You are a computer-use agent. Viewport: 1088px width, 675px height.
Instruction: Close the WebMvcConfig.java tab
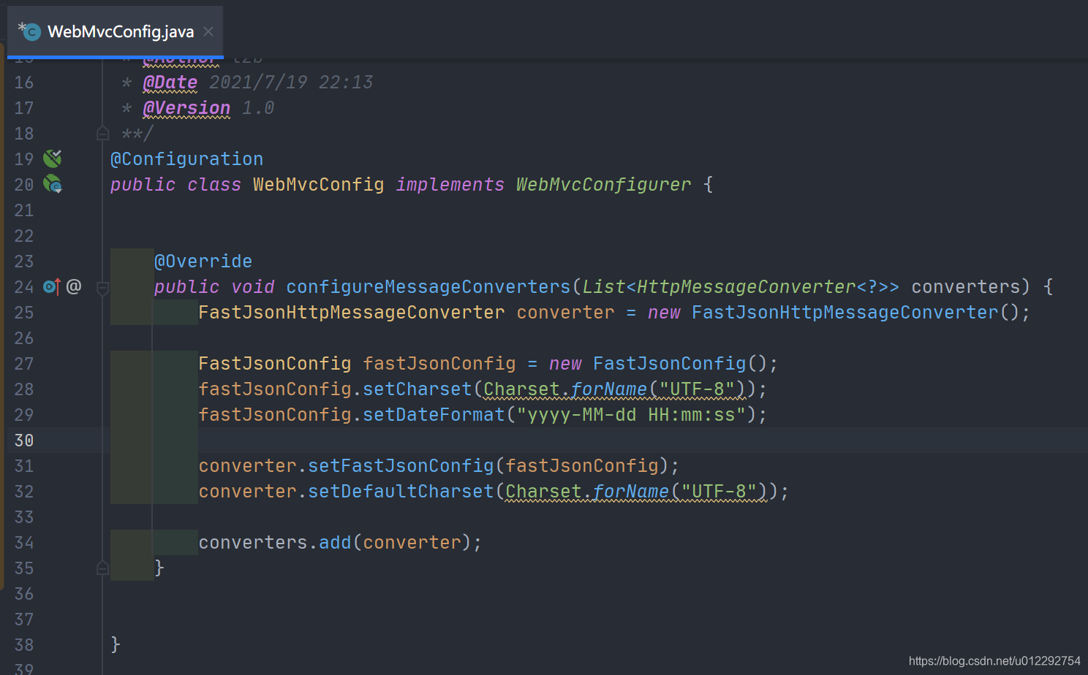tap(208, 31)
